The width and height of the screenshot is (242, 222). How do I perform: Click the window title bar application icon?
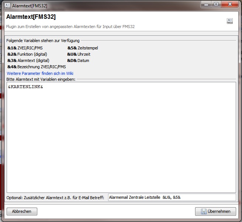[x=7, y=6]
